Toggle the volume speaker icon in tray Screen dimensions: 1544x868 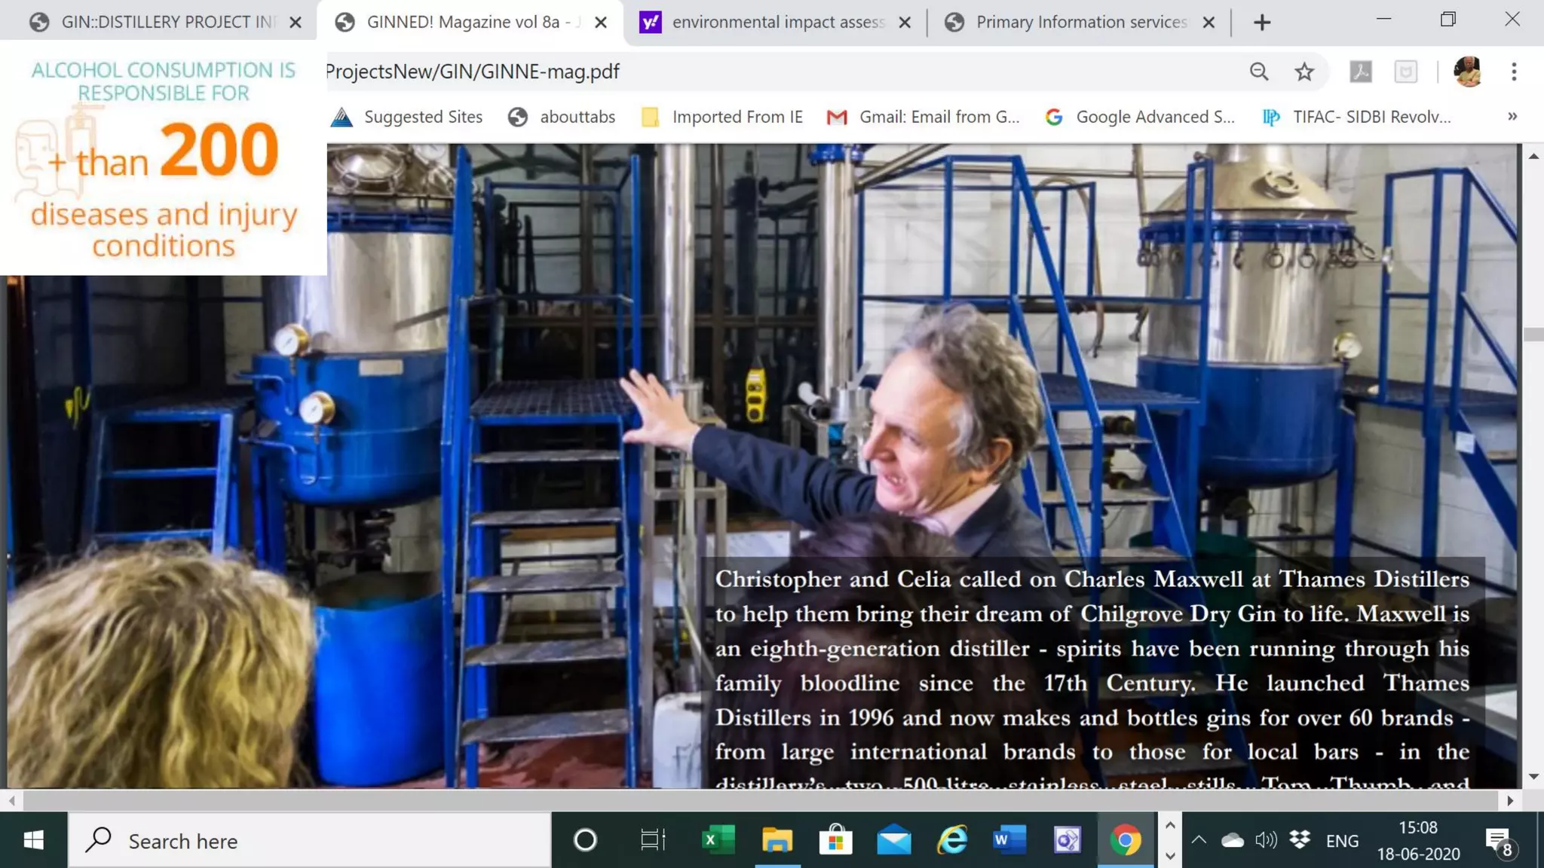click(1266, 840)
